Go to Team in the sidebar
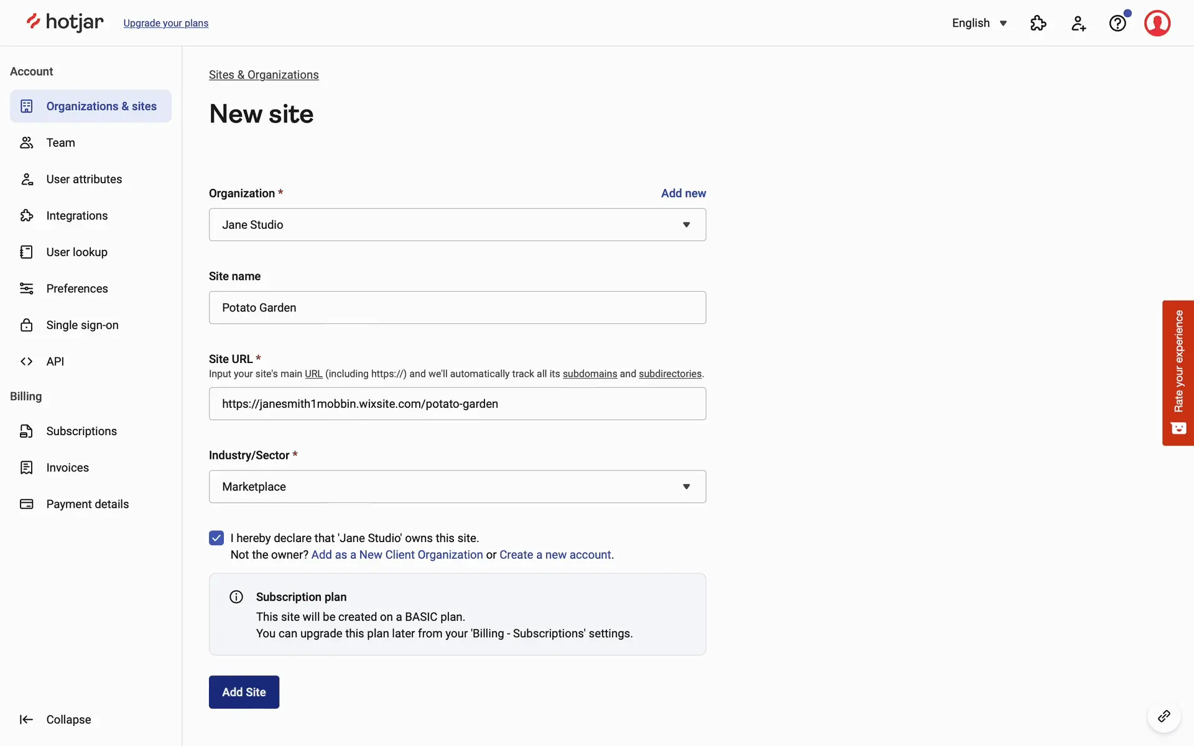This screenshot has height=746, width=1194. click(60, 142)
